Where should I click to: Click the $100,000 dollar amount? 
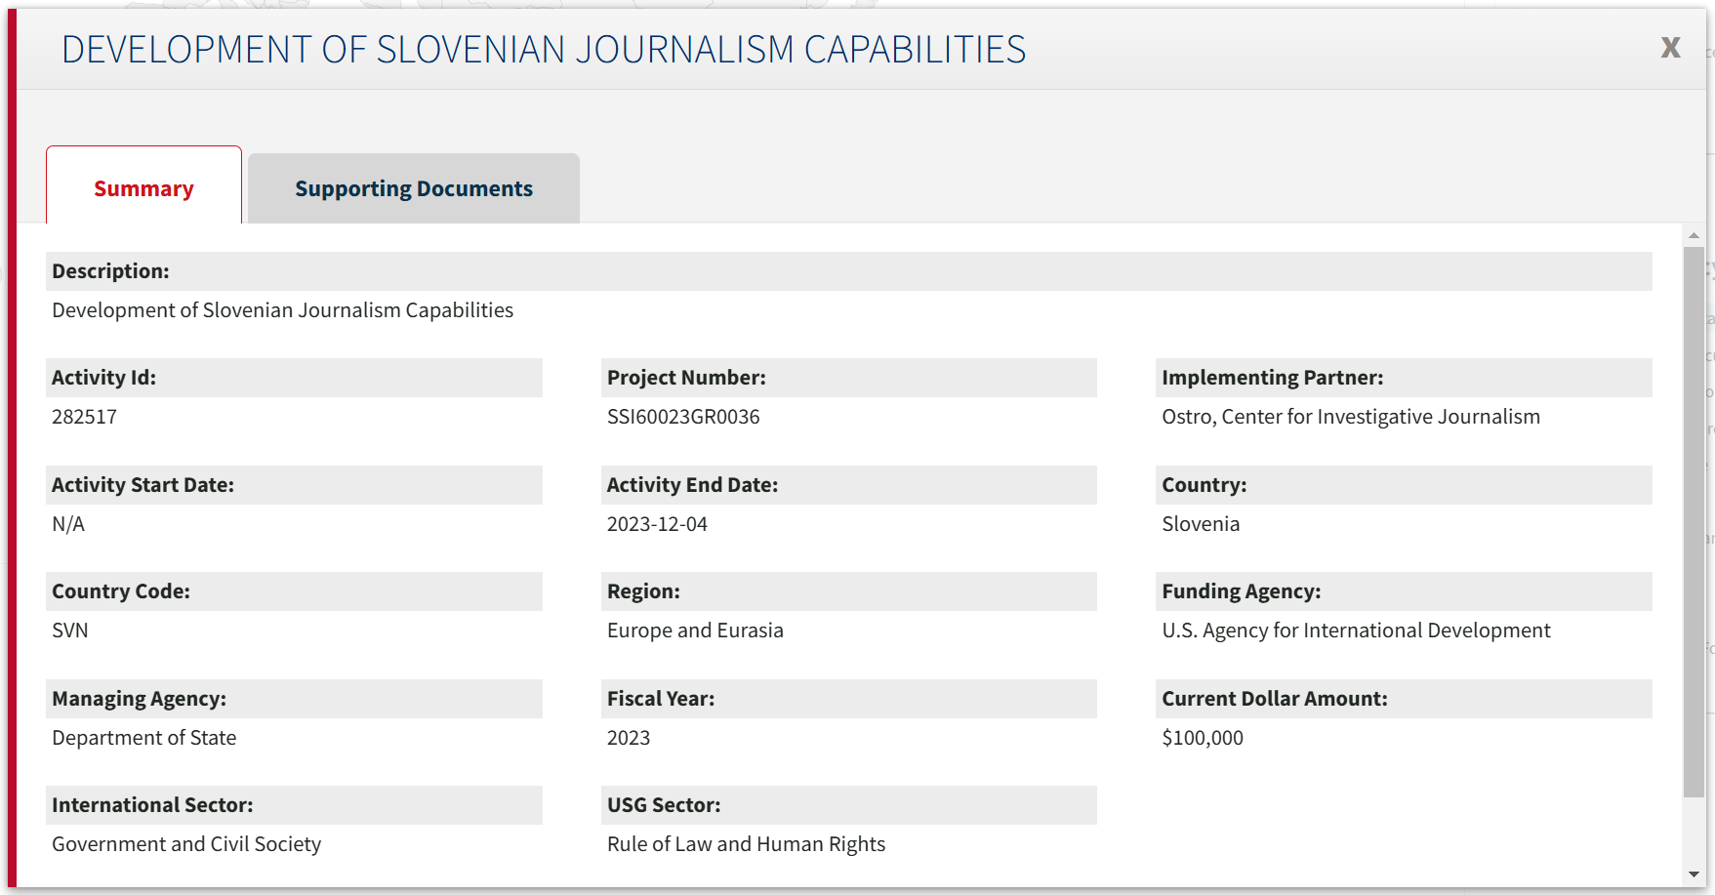pyautogui.click(x=1202, y=738)
